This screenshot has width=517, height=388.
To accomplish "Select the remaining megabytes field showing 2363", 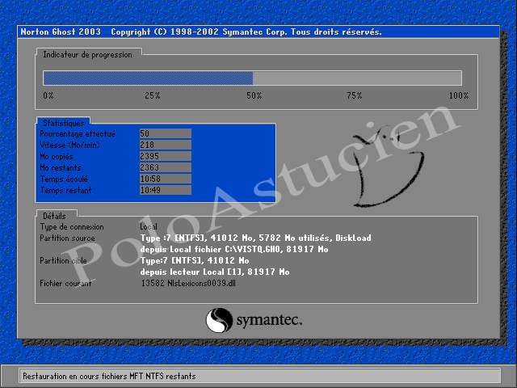I will pyautogui.click(x=166, y=167).
